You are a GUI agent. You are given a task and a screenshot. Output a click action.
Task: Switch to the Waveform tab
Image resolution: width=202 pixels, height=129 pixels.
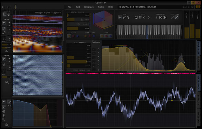pyautogui.click(x=199, y=82)
